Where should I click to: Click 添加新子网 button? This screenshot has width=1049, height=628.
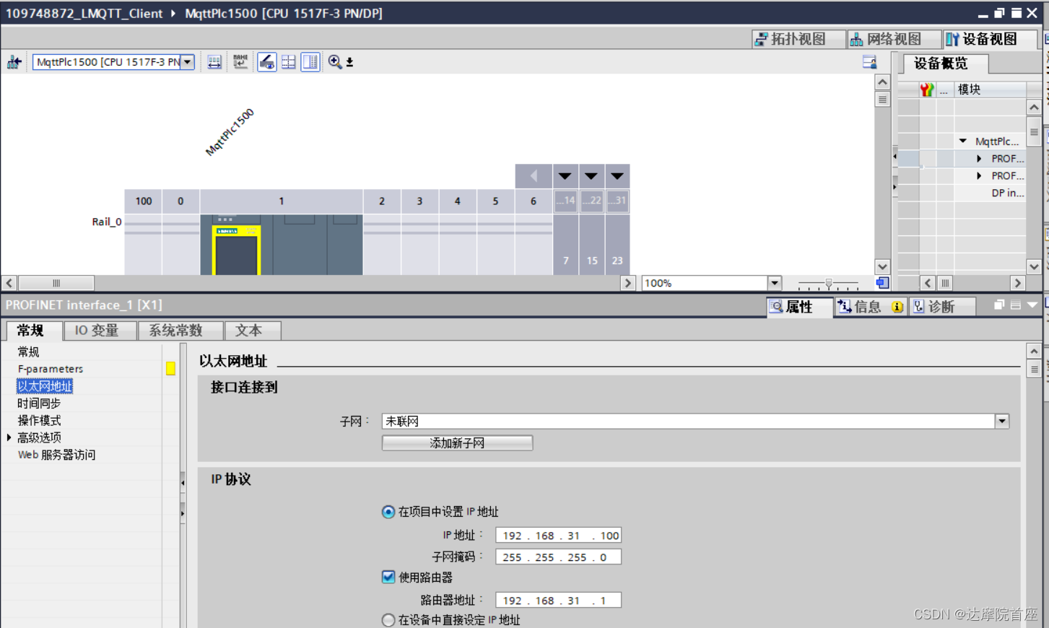(458, 442)
